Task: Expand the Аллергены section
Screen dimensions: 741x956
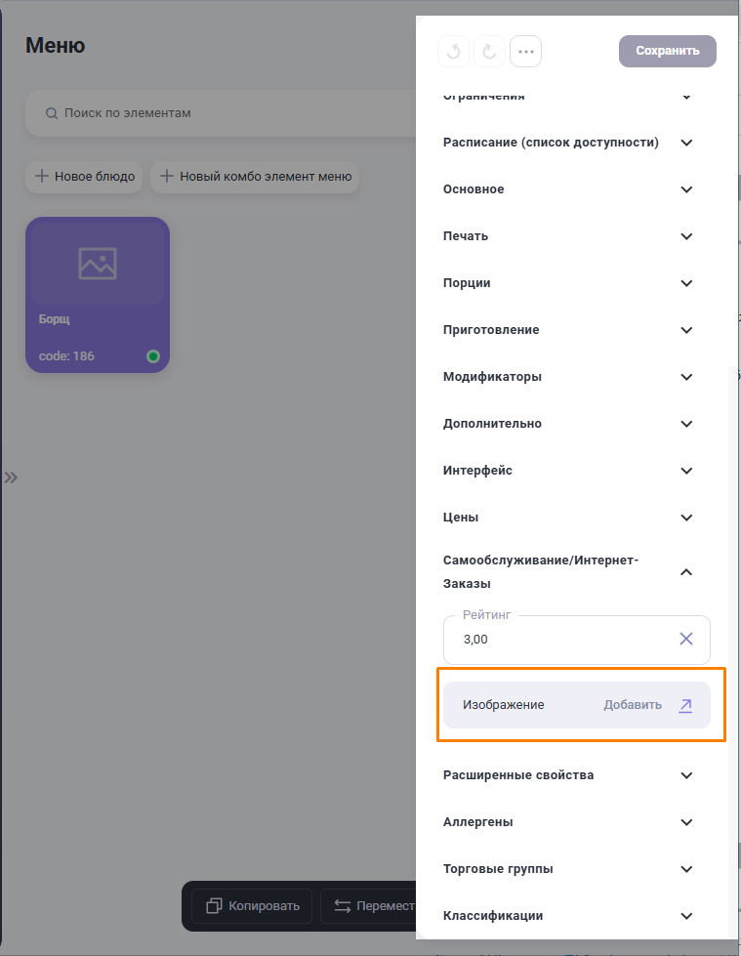Action: coord(686,822)
